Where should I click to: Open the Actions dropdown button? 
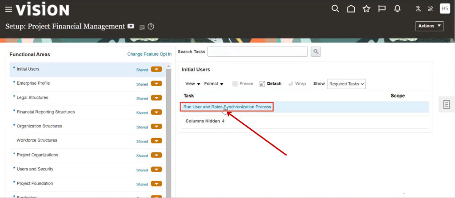coord(429,26)
